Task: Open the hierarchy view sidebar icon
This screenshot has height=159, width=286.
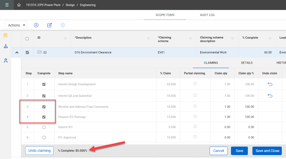Action: point(5,46)
